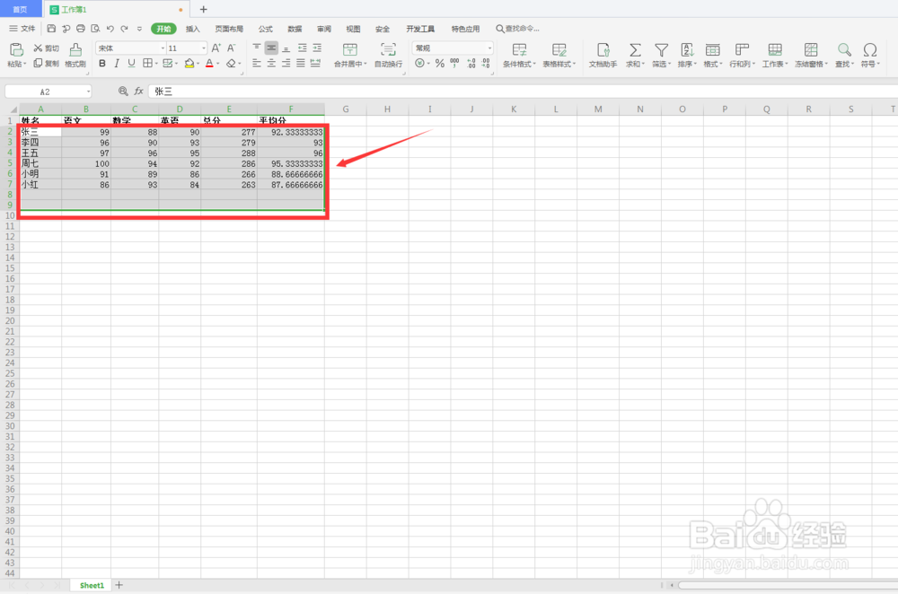Click the Undo arrow icon
The image size is (898, 594).
point(110,28)
